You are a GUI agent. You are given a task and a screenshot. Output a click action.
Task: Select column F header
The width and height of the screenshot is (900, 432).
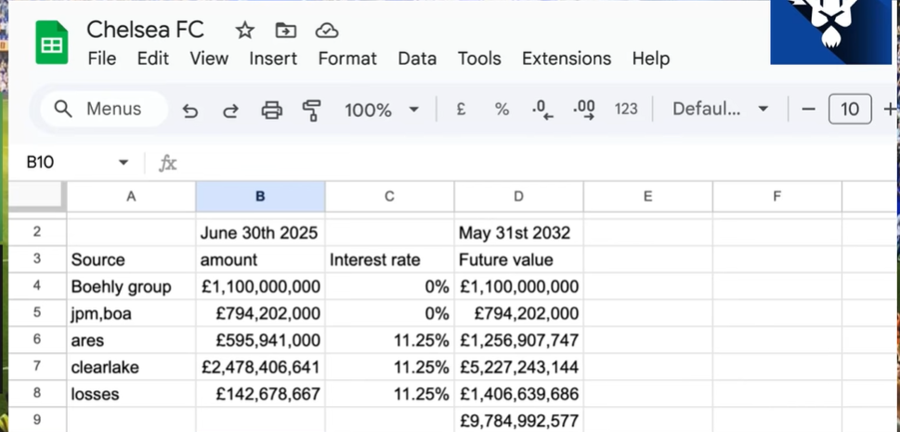[776, 196]
